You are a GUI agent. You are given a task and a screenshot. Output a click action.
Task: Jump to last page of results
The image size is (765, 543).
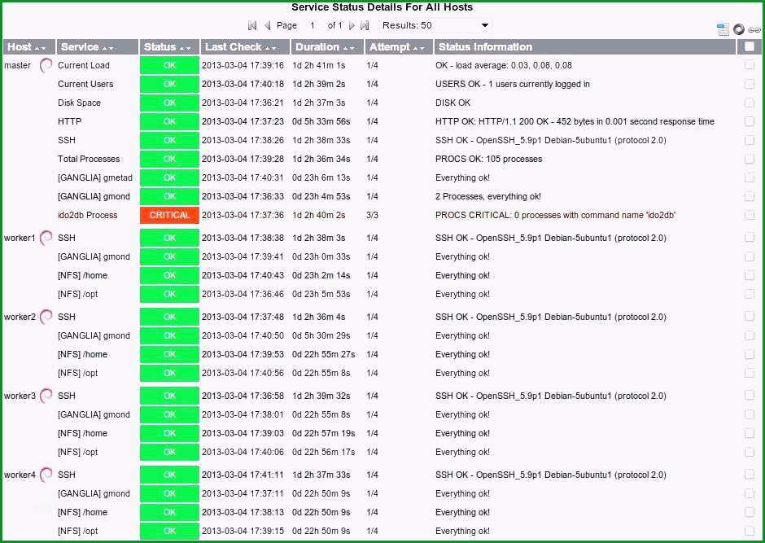coord(365,25)
